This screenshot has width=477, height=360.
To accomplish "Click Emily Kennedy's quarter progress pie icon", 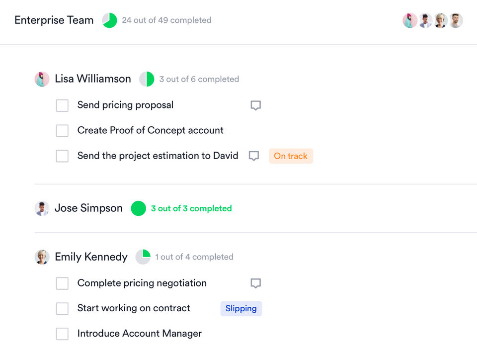I will pos(143,257).
